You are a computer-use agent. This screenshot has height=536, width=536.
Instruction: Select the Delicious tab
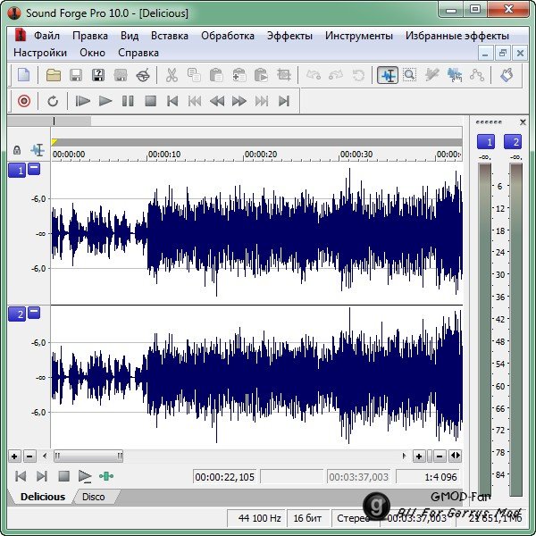43,497
